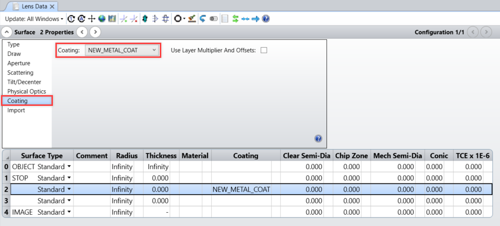
Task: Click the lined document page icon
Action: pos(225,19)
